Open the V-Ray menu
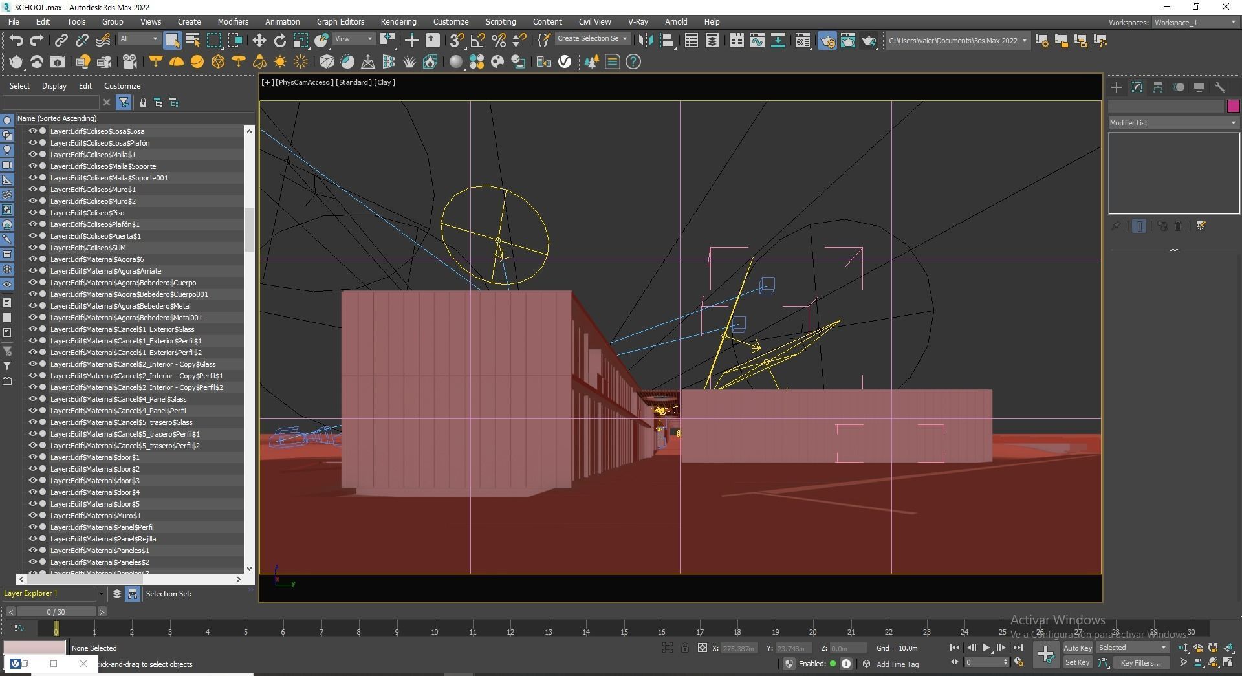Screen dimensions: 1242x676 (638, 22)
